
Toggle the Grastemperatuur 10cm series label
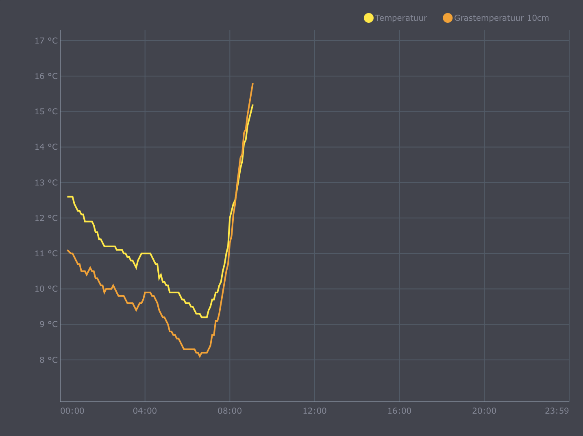pyautogui.click(x=501, y=18)
